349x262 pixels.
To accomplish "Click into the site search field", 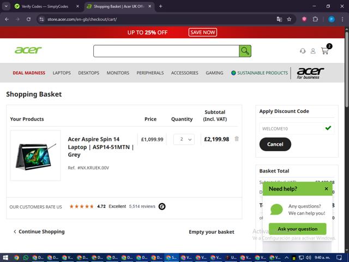I will tap(166, 51).
